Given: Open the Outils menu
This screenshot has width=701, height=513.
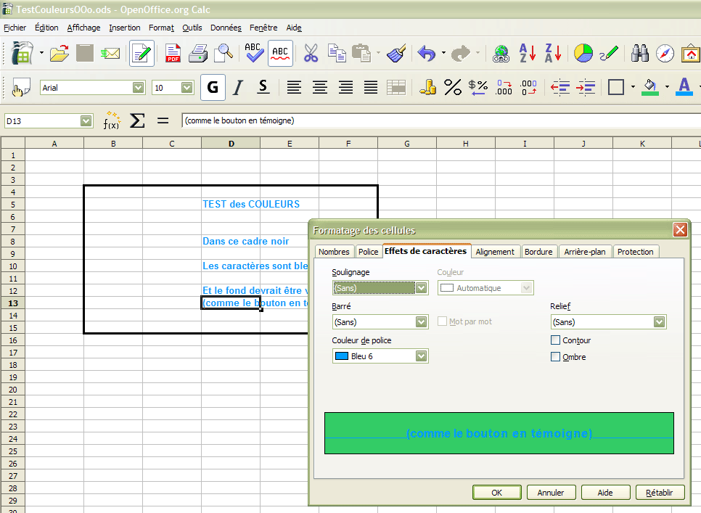Looking at the screenshot, I should (192, 28).
